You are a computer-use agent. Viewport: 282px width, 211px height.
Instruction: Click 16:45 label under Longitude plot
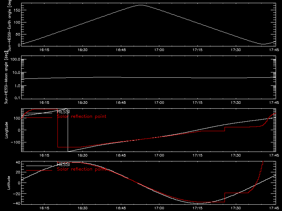pyautogui.click(x=121, y=155)
